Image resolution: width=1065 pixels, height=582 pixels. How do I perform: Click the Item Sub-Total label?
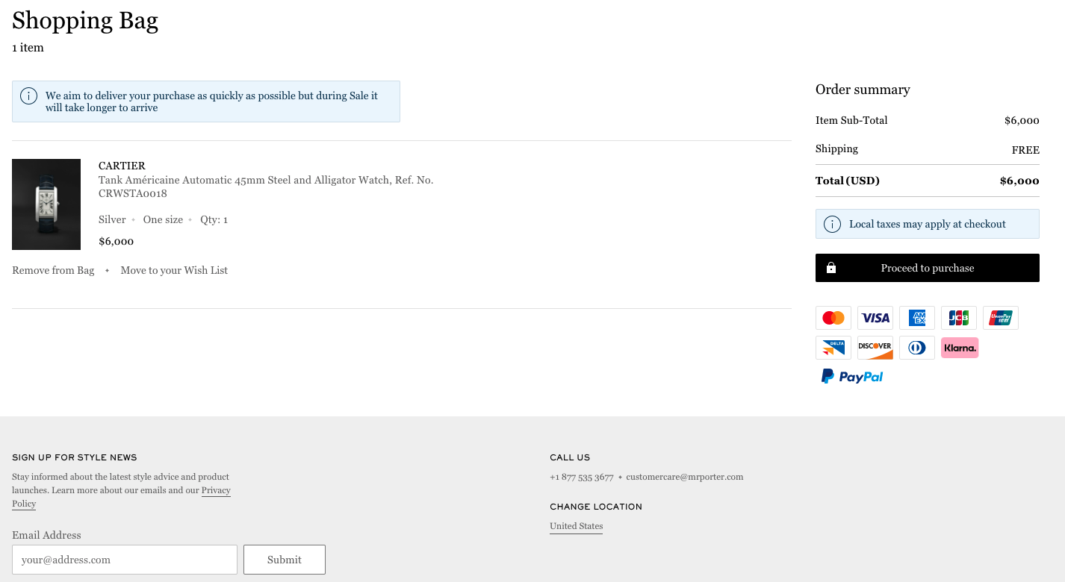[851, 120]
